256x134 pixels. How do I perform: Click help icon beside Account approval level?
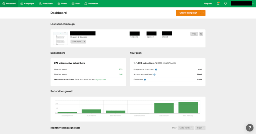155,75
